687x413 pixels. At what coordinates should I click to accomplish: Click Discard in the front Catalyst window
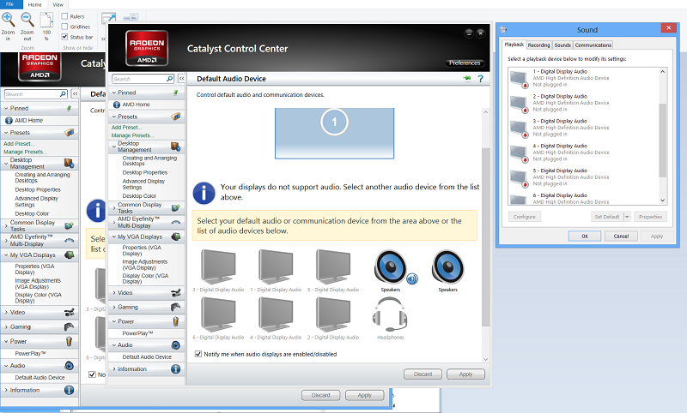(423, 374)
